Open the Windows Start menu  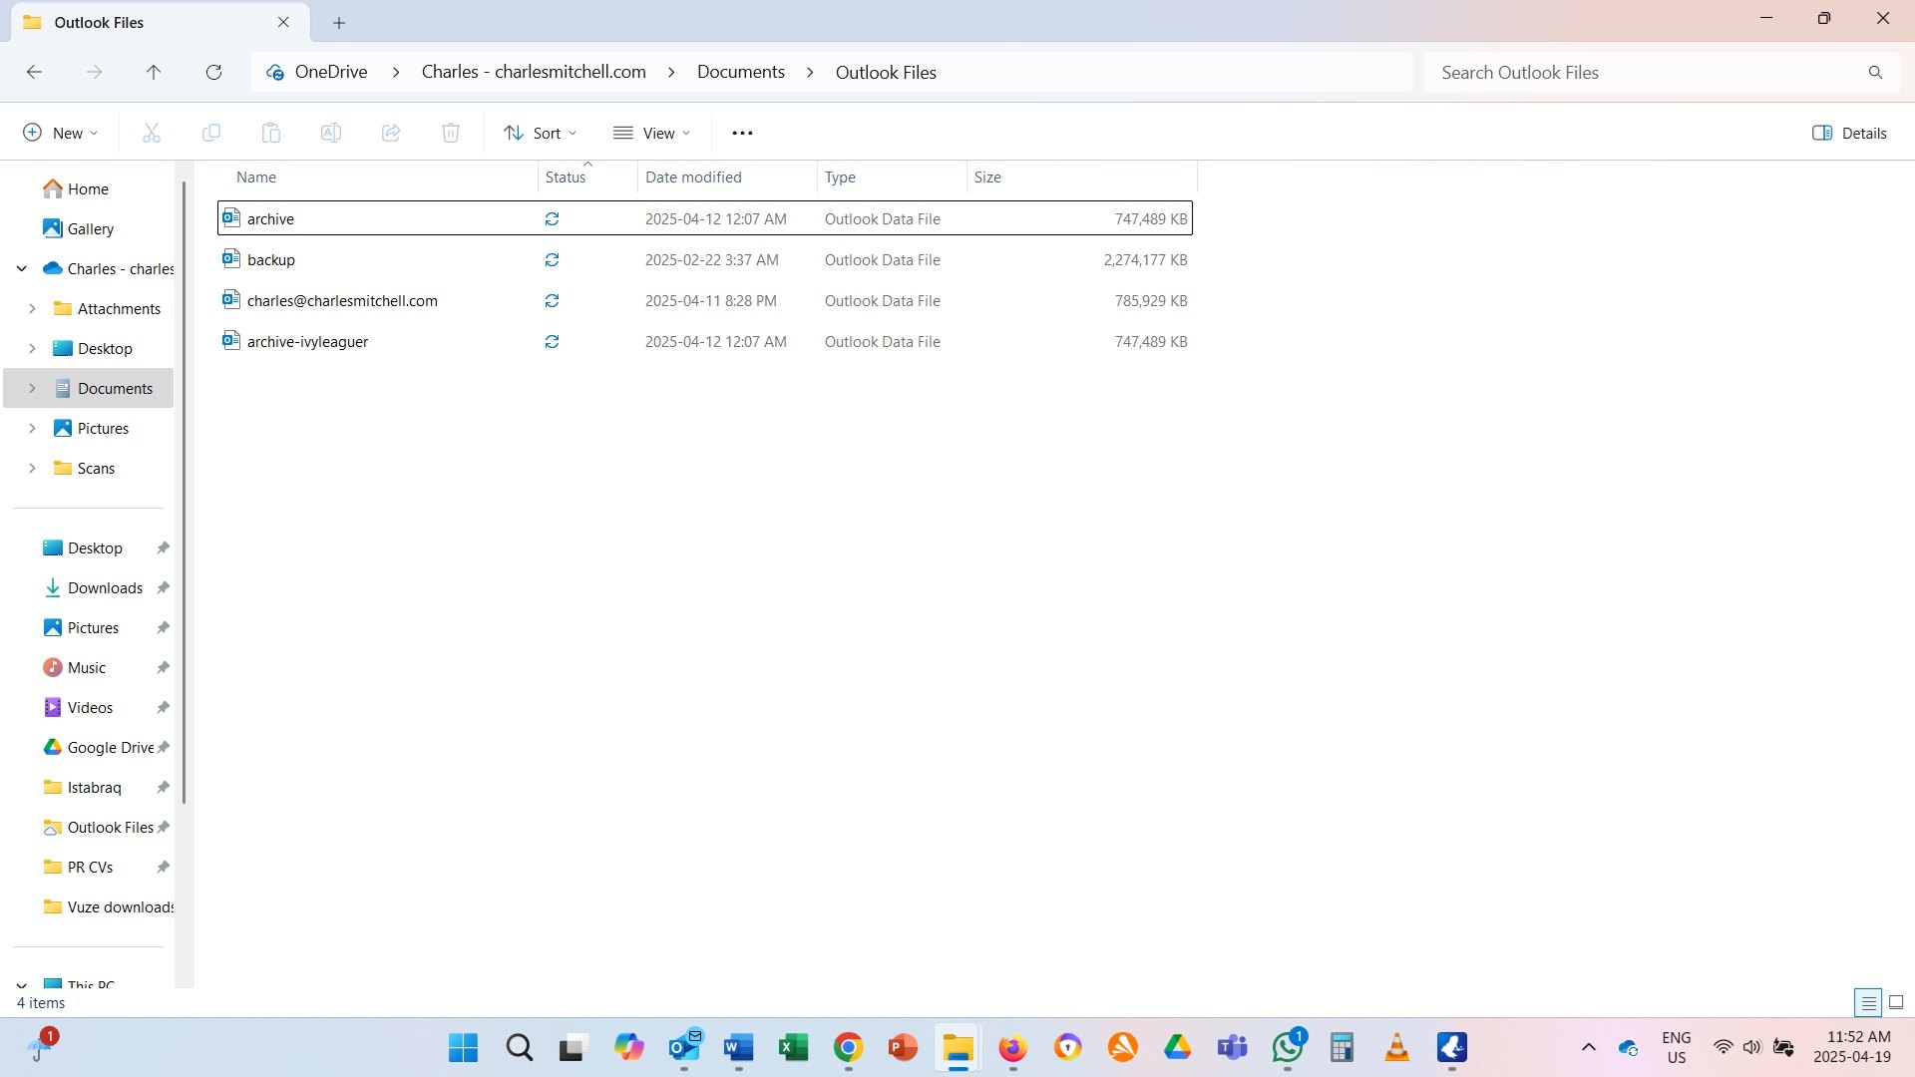pos(463,1047)
